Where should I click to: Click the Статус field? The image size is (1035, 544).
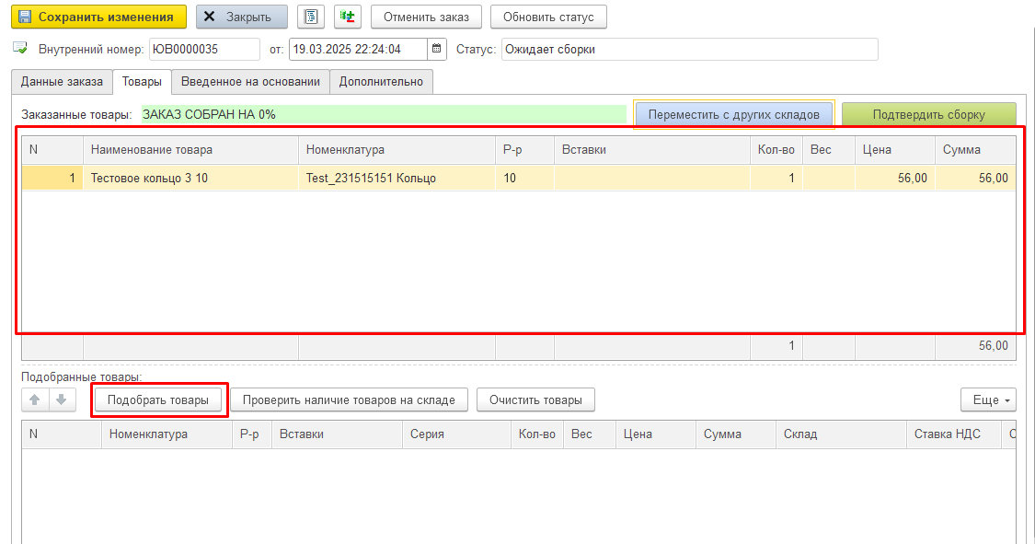[x=689, y=49]
